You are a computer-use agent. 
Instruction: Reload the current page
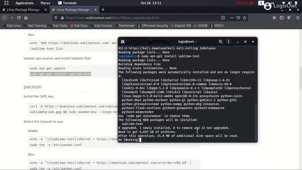19,18
